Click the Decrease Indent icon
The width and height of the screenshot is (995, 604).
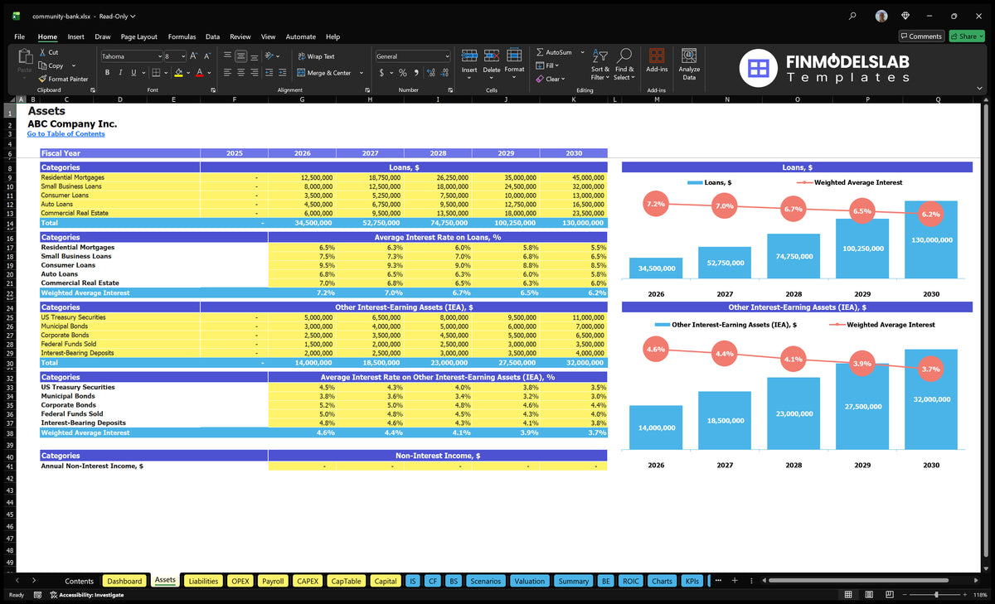point(269,73)
